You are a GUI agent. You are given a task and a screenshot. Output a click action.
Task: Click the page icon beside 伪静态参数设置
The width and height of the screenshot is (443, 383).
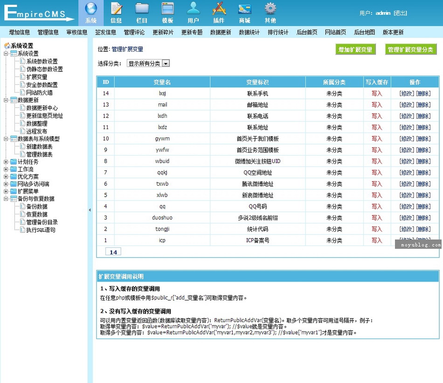click(x=22, y=69)
